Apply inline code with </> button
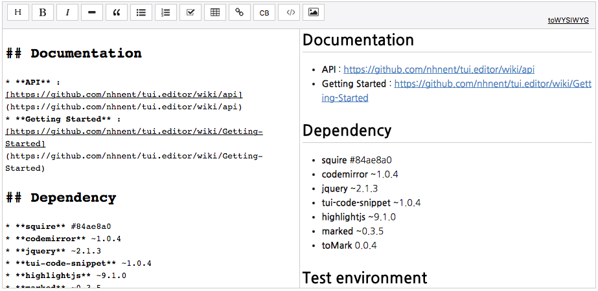This screenshot has height=291, width=598. (289, 12)
